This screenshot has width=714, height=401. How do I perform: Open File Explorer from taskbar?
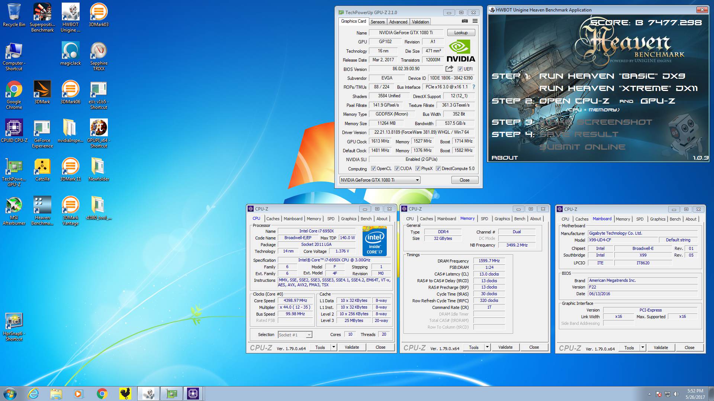click(x=56, y=394)
